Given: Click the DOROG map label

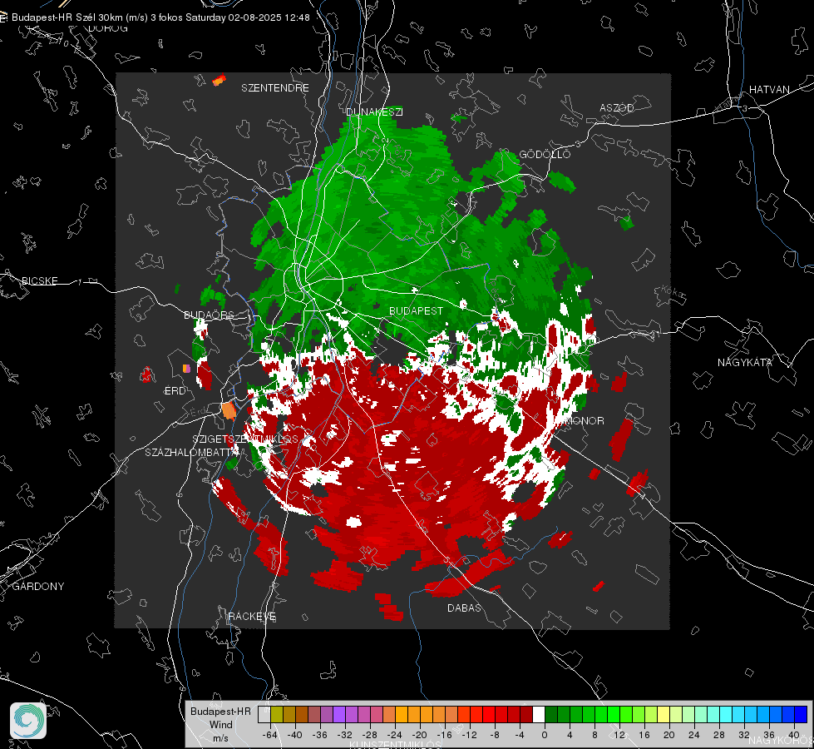Looking at the screenshot, I should tap(108, 28).
